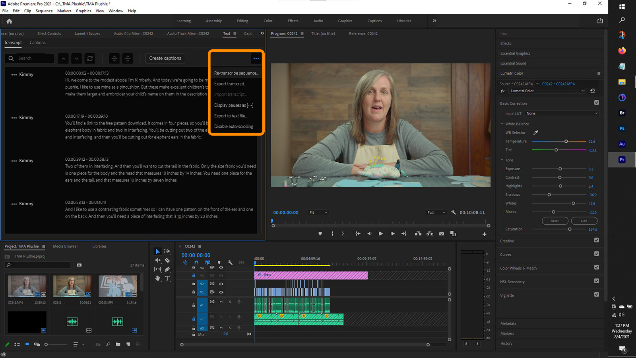Open the Input LUT dropdown

562,113
